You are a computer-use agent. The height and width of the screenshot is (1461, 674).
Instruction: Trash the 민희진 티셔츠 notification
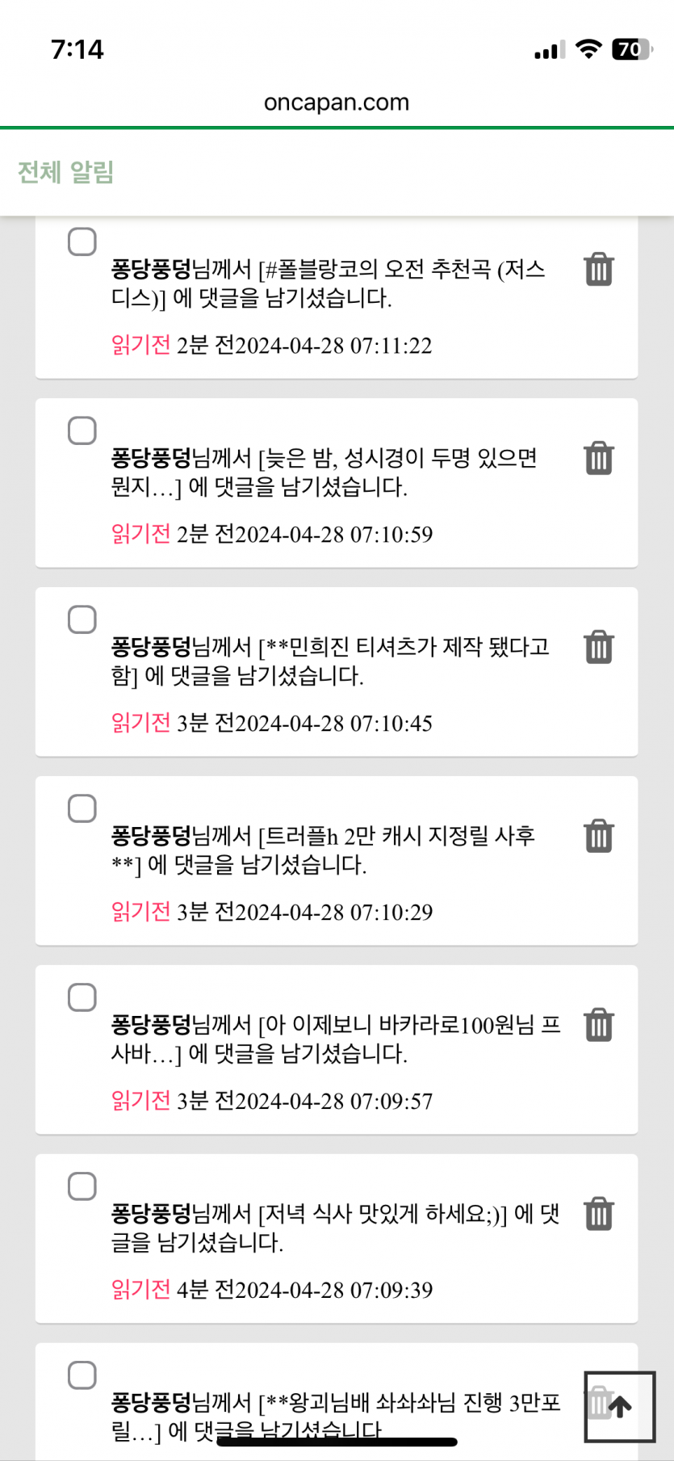(598, 648)
